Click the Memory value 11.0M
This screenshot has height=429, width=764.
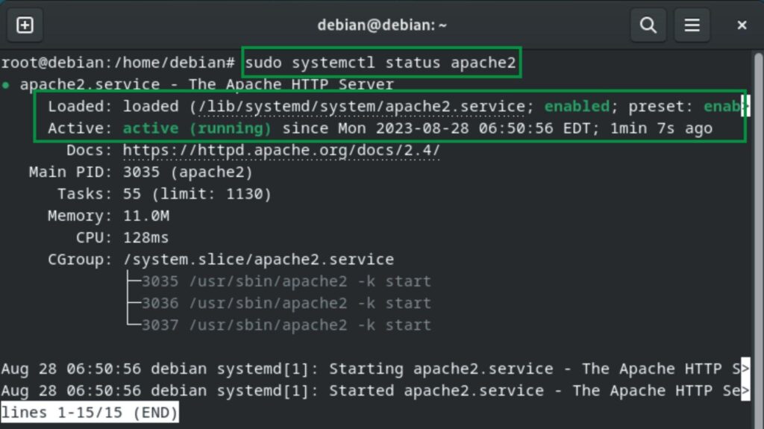tap(145, 216)
